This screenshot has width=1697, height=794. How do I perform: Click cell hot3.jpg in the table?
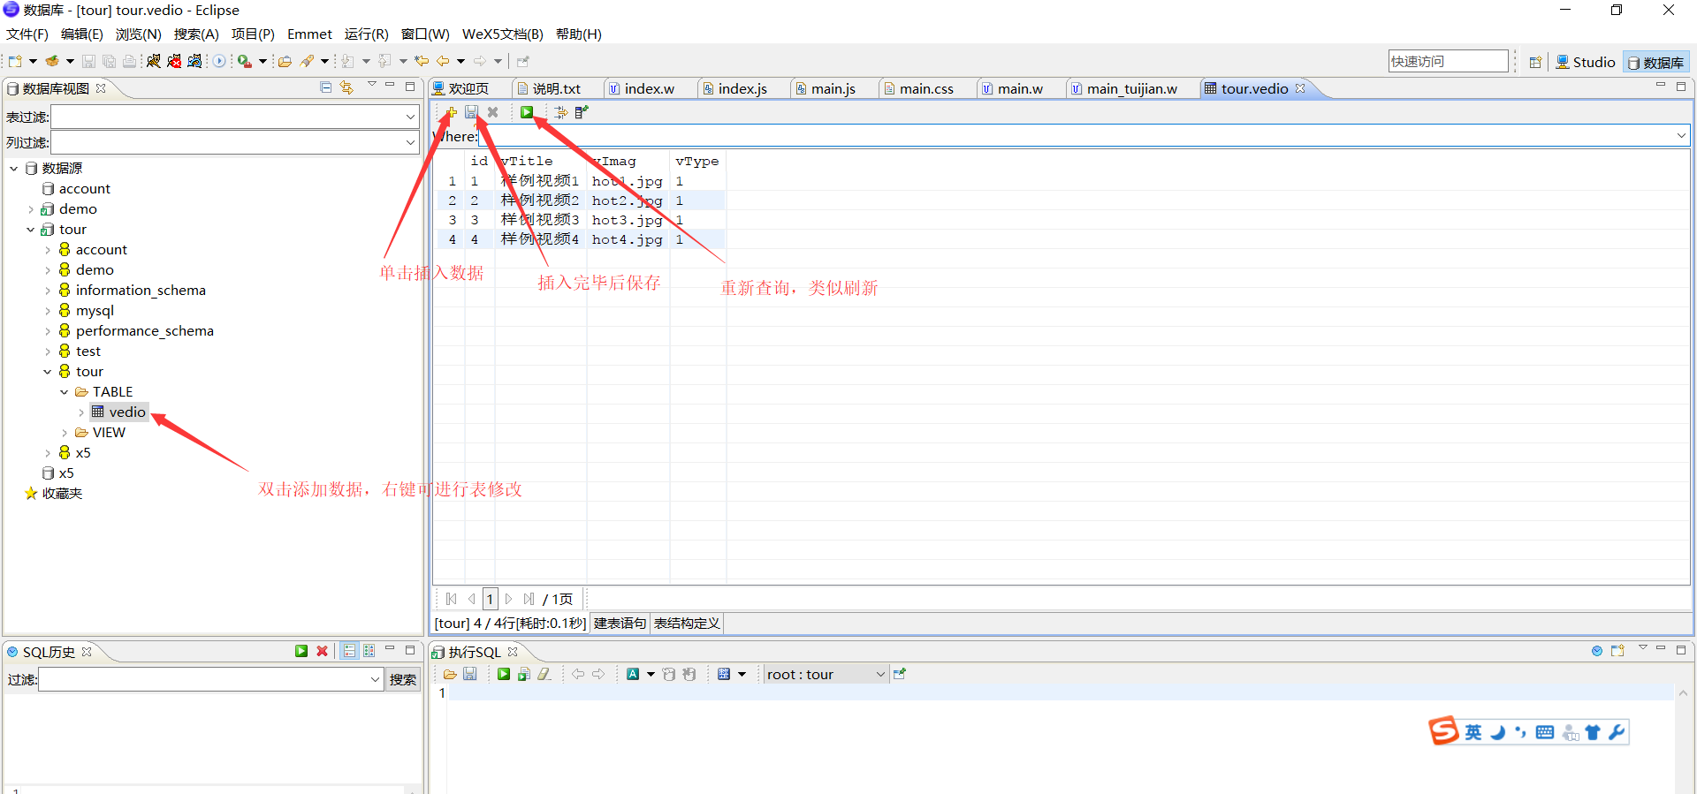[627, 220]
